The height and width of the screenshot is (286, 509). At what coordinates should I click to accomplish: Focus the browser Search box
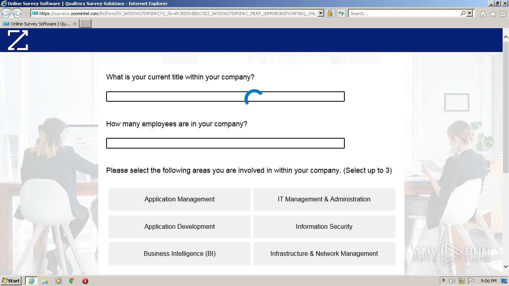point(404,13)
